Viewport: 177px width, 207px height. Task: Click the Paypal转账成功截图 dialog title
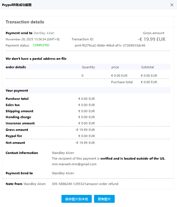click(x=17, y=5)
